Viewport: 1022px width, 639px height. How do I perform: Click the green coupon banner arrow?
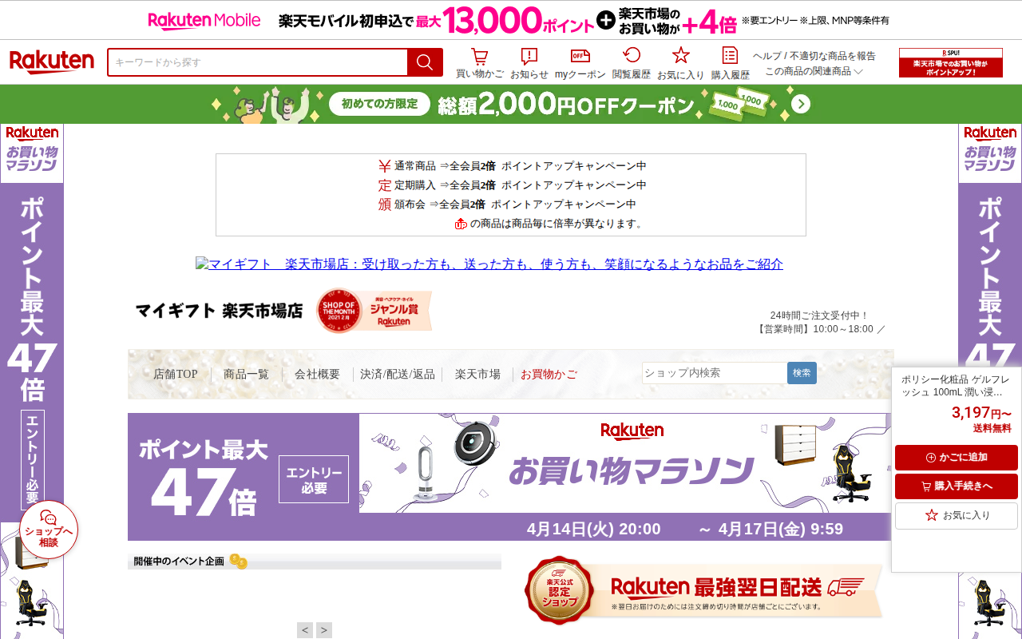coord(801,105)
